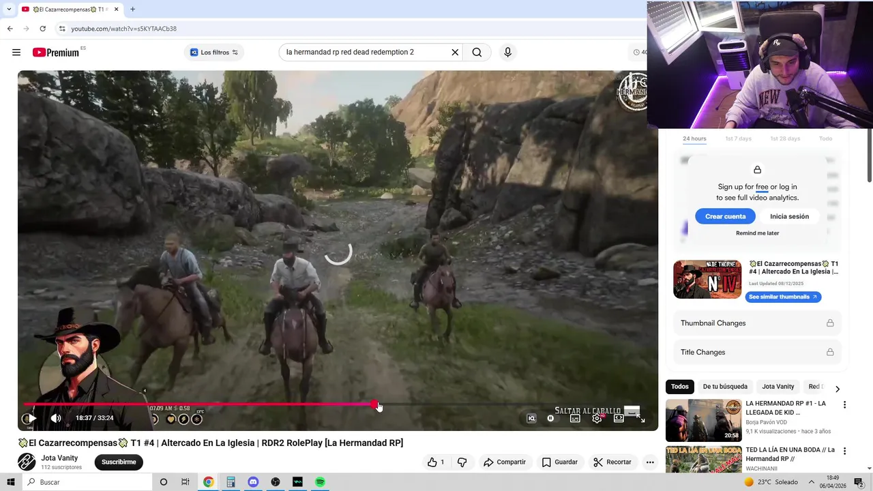Open the tab search dropdown arrow
This screenshot has width=873, height=491.
(x=8, y=9)
